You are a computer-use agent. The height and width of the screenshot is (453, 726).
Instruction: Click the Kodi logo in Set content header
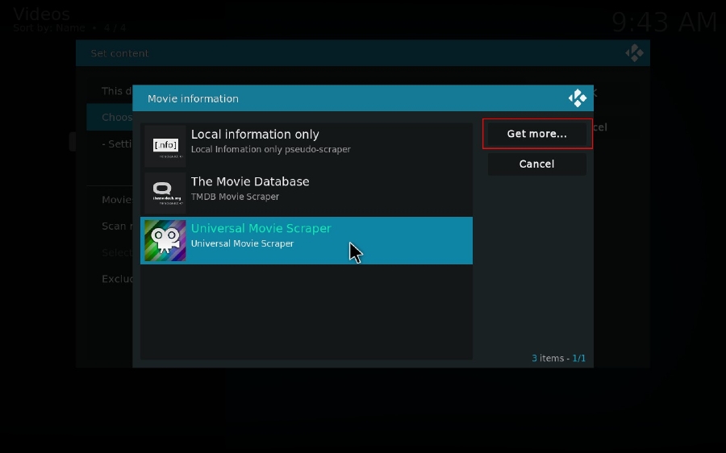[634, 53]
